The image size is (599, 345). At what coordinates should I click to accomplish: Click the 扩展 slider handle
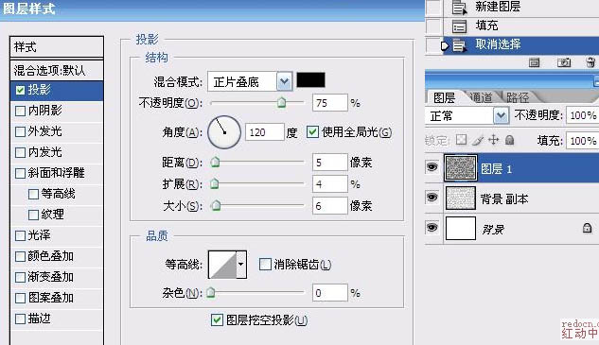point(215,184)
